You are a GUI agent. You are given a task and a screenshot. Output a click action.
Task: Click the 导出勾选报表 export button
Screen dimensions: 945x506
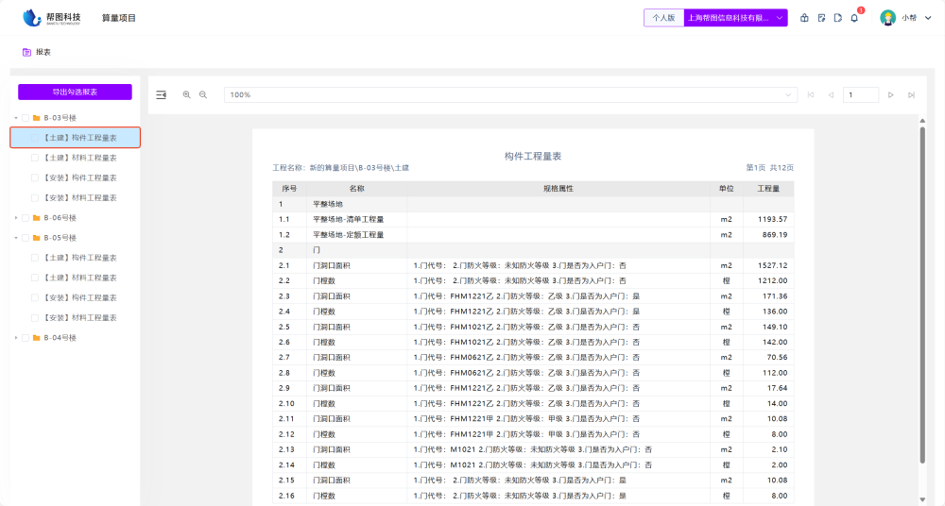(75, 92)
